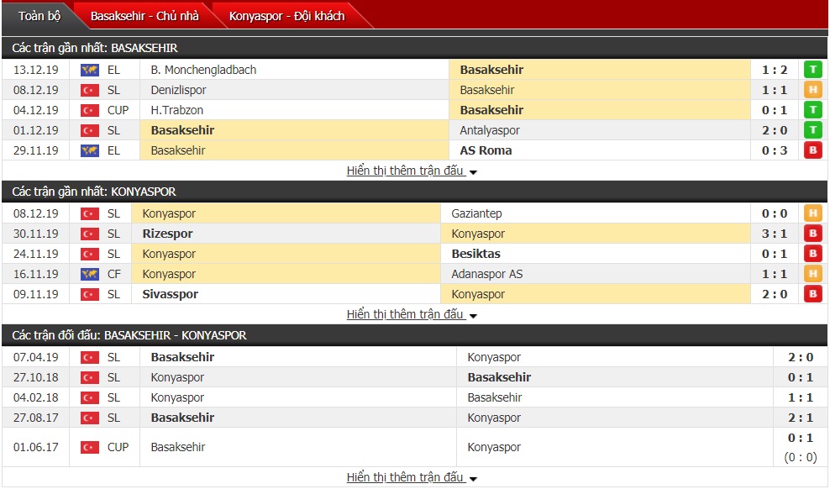The height and width of the screenshot is (489, 830).
Task: Click orange H badge for Adanaspor AS match
Action: tap(813, 274)
